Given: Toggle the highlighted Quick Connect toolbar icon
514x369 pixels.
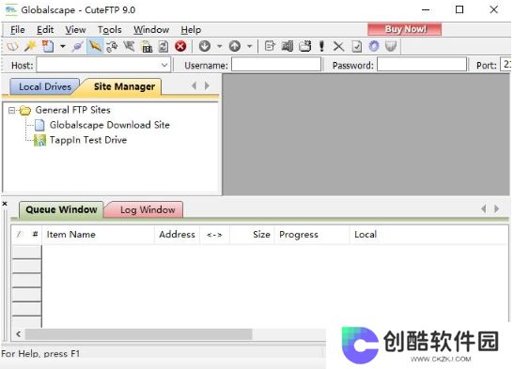Looking at the screenshot, I should point(95,46).
